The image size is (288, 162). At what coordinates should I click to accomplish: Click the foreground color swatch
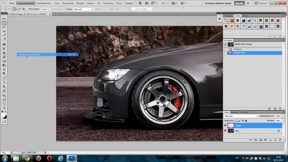pyautogui.click(x=3, y=115)
